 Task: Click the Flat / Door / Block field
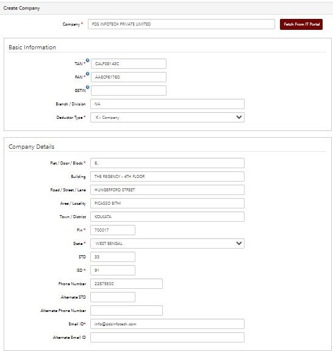pyautogui.click(x=167, y=163)
